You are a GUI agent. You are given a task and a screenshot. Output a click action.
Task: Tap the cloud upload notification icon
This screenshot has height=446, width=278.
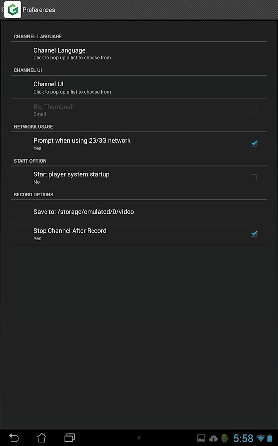pos(213,438)
